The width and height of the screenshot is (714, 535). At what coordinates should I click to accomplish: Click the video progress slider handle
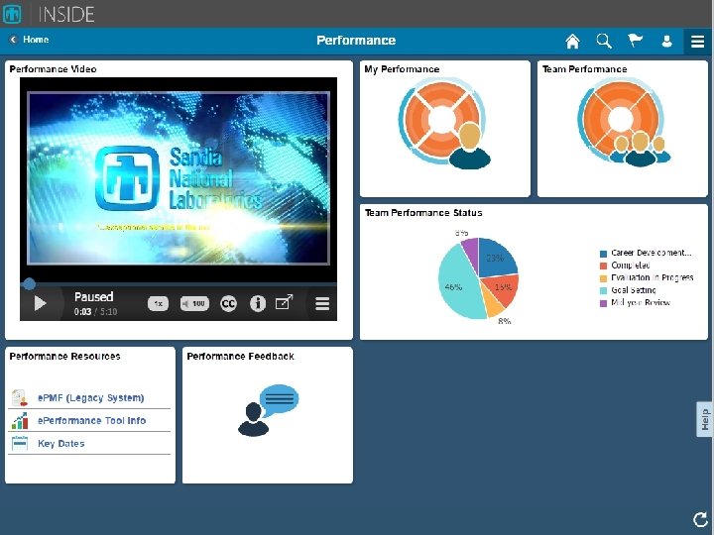pyautogui.click(x=29, y=284)
